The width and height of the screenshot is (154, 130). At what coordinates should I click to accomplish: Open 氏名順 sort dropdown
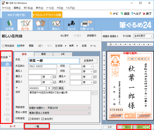[x=6, y=57]
